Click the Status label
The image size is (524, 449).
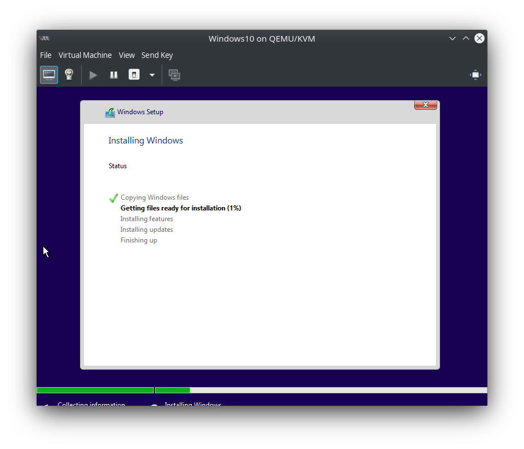click(118, 166)
